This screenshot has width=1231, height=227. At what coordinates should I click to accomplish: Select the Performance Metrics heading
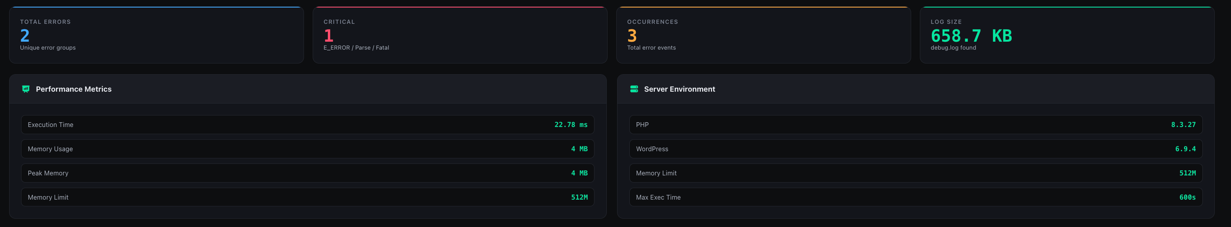[x=74, y=89]
